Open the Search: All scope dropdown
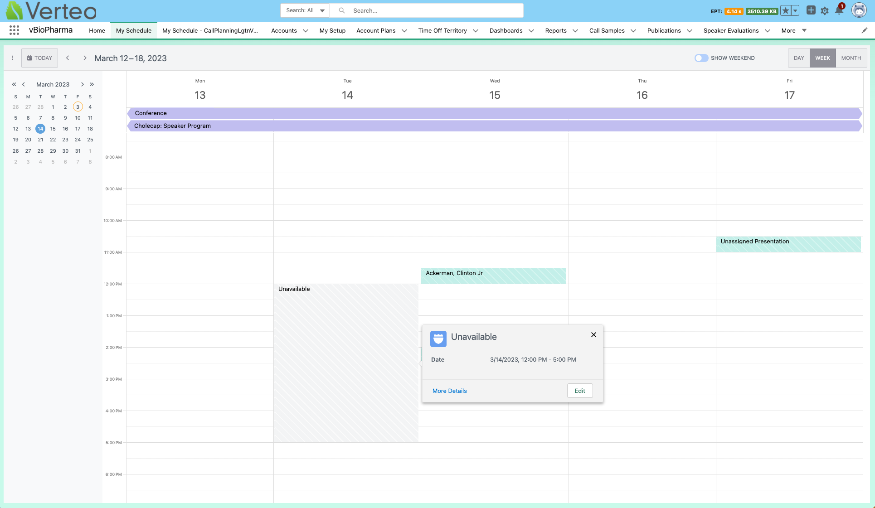This screenshot has height=508, width=875. tap(305, 10)
